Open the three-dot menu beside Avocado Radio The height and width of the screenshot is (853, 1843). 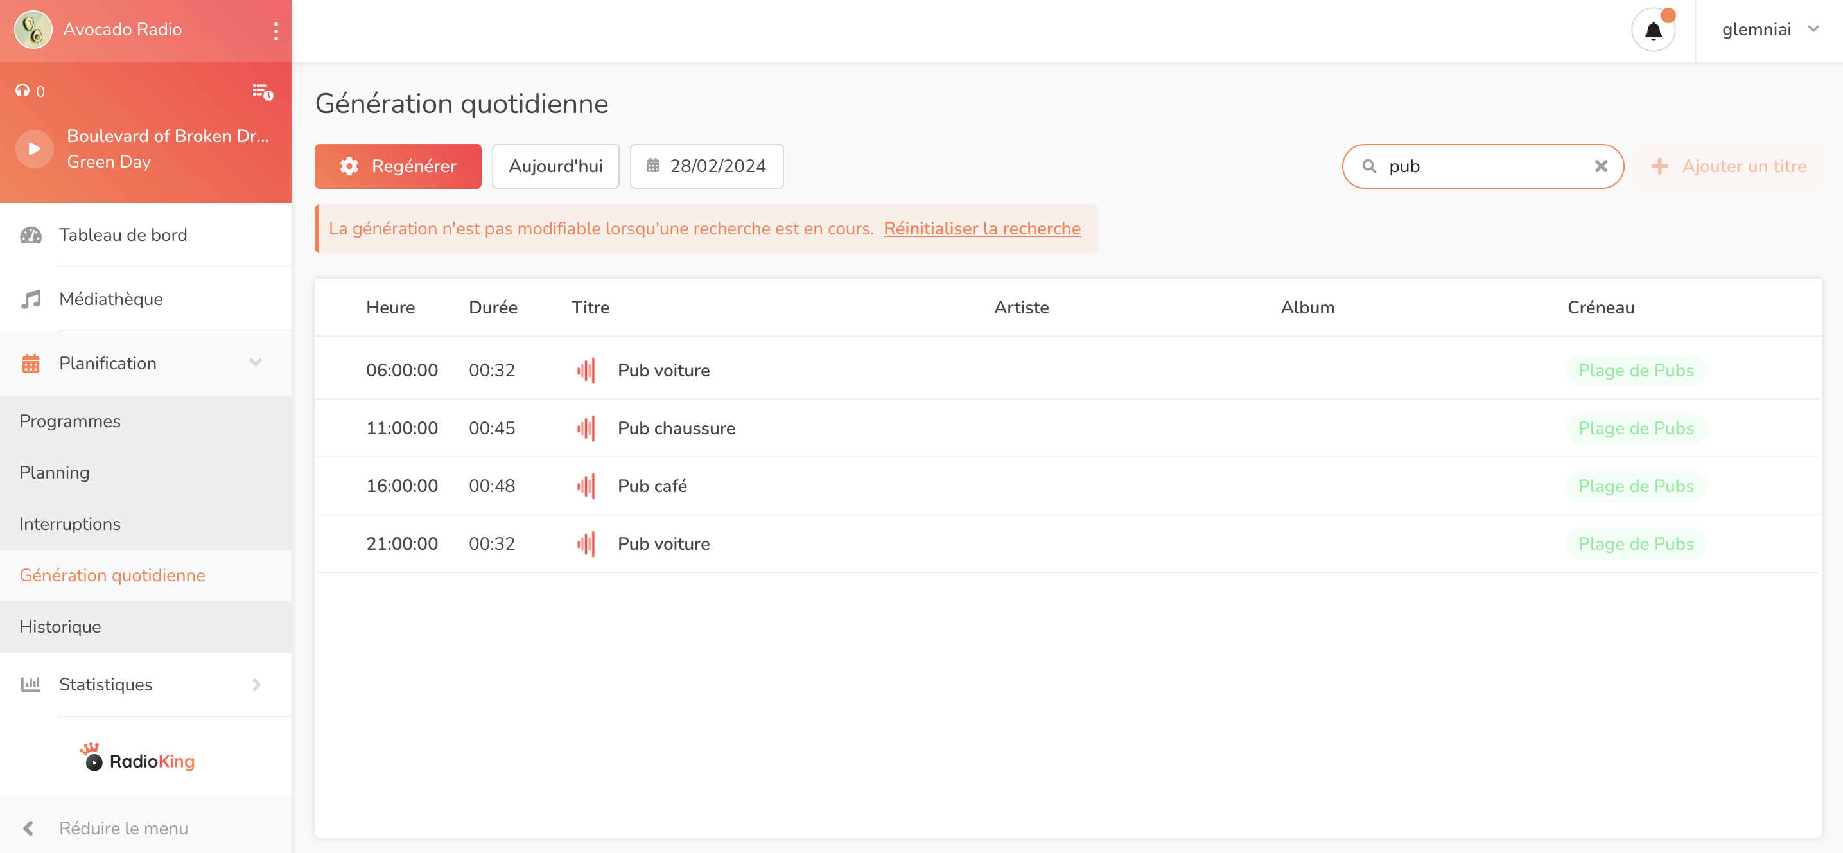coord(275,31)
